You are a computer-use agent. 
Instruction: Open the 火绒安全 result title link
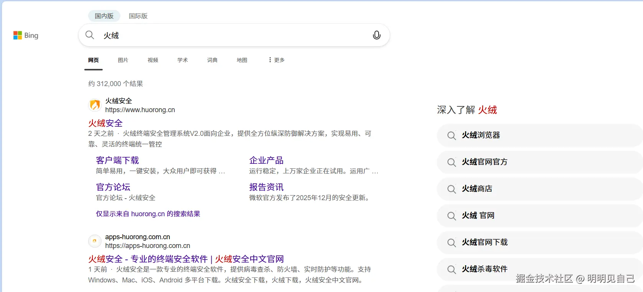point(105,123)
